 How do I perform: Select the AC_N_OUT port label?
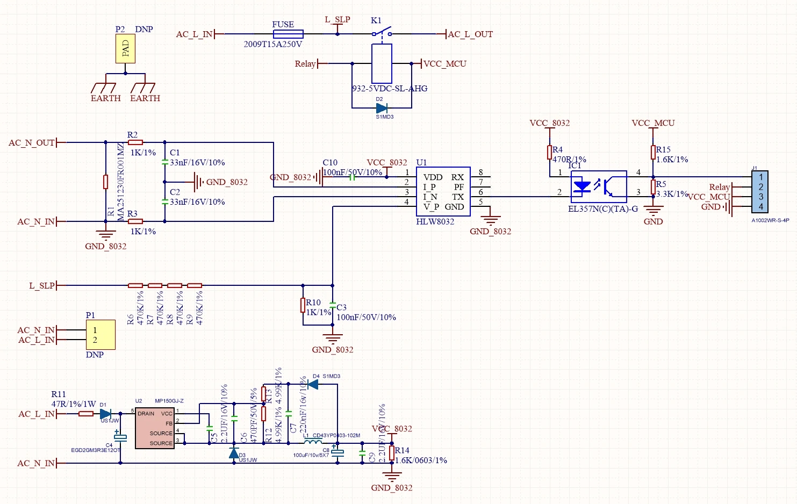32,143
